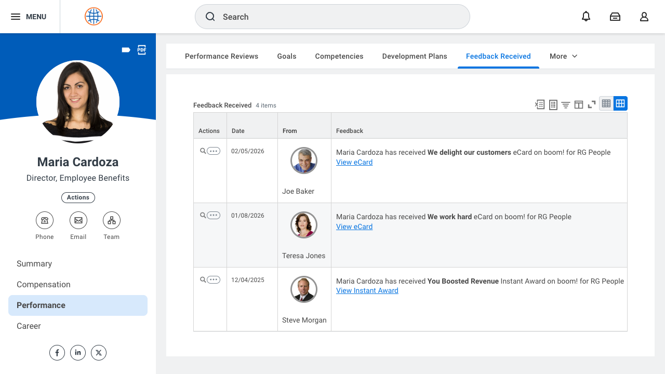The image size is (665, 374).
Task: Open the hamburger MENU button
Action: point(29,17)
